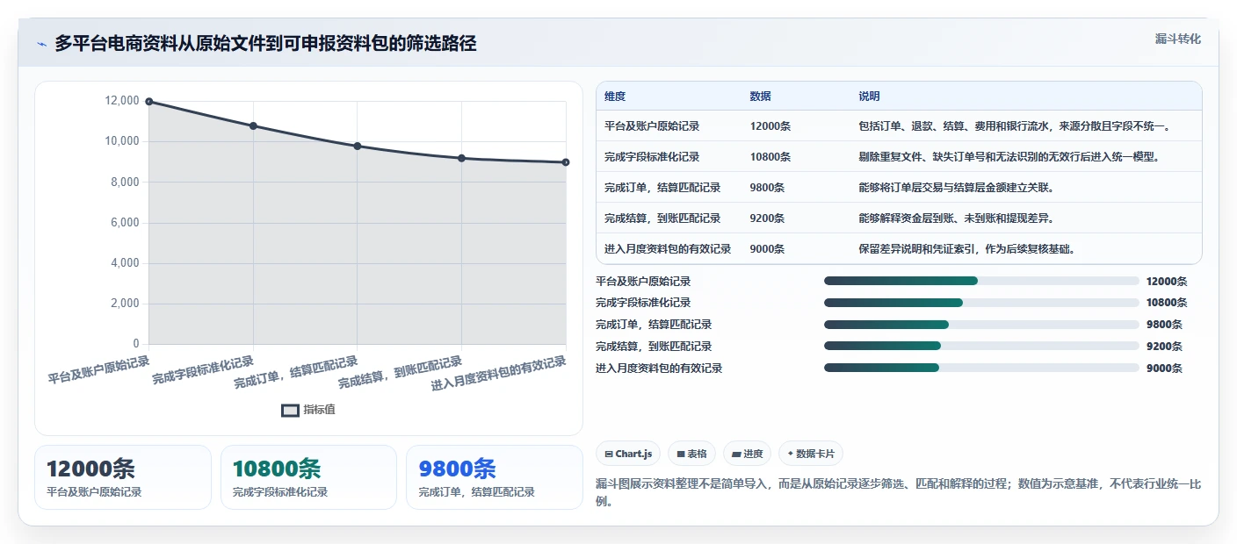1237x544 pixels.
Task: Select the 进度 tag
Action: point(747,454)
